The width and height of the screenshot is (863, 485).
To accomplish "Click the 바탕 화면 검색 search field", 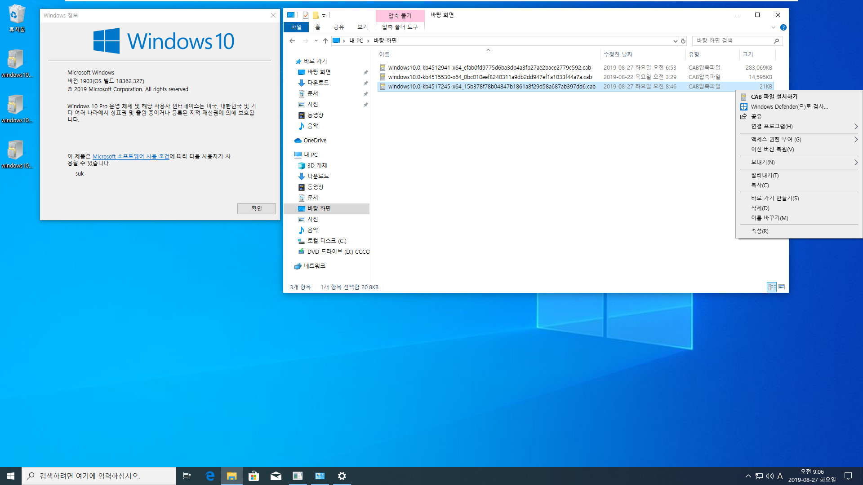I will [x=737, y=41].
